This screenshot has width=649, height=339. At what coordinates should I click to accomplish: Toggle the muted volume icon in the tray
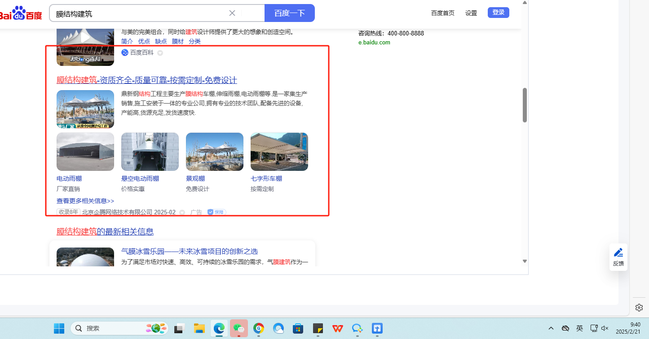pyautogui.click(x=605, y=328)
